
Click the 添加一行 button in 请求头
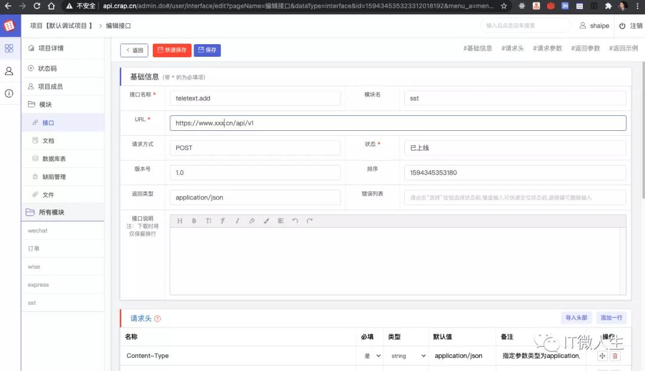coord(611,317)
